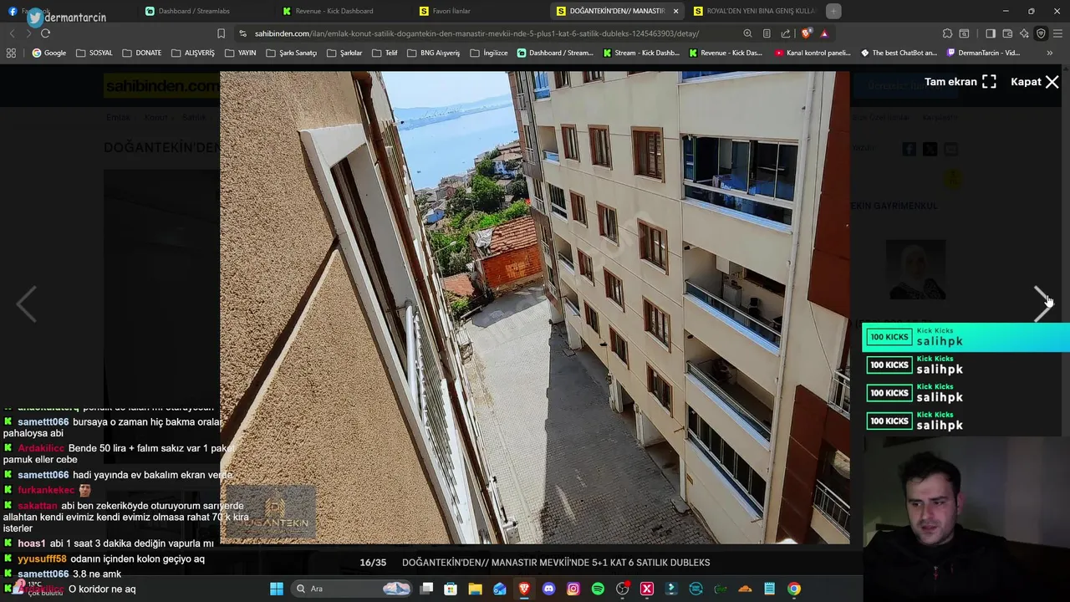This screenshot has height=602, width=1070.
Task: Open OBS Studio from the taskbar
Action: click(x=622, y=589)
